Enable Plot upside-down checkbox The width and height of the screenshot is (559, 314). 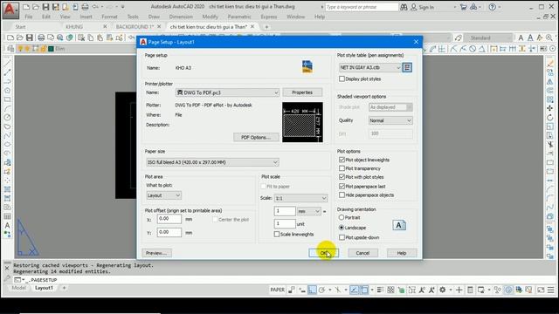click(342, 237)
